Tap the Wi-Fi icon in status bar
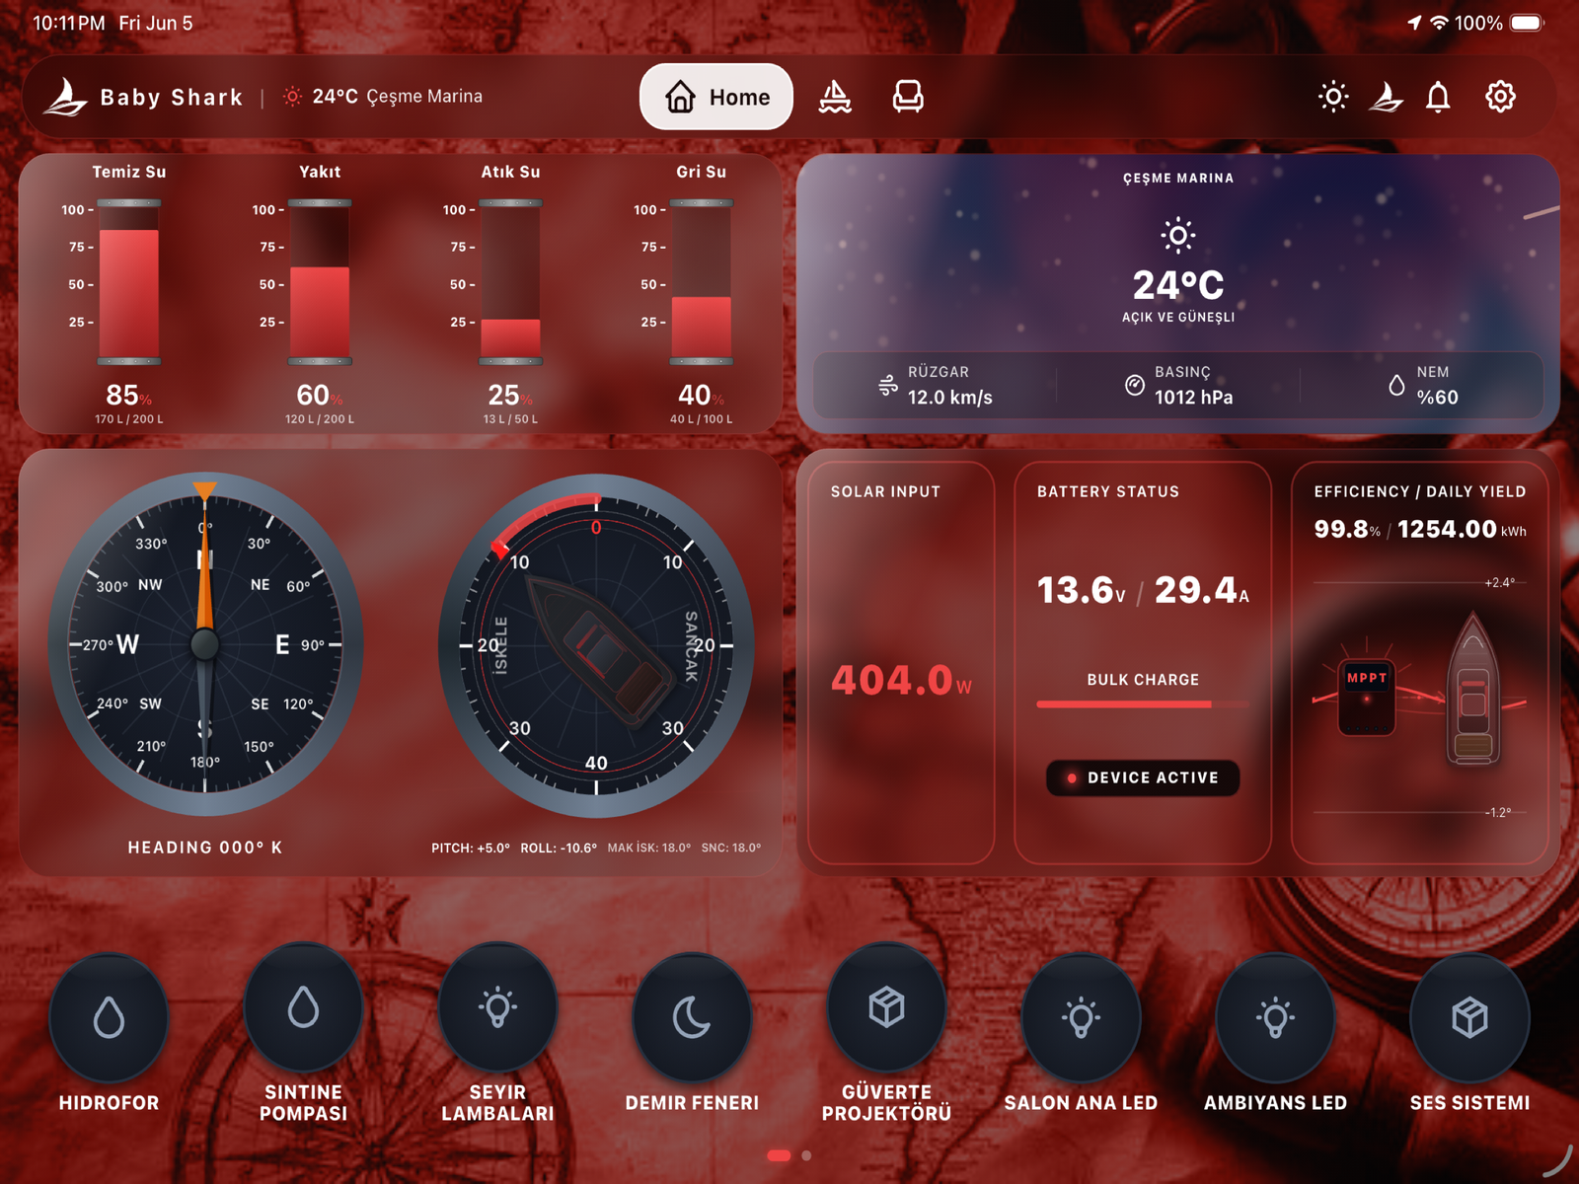The width and height of the screenshot is (1579, 1184). (x=1439, y=23)
